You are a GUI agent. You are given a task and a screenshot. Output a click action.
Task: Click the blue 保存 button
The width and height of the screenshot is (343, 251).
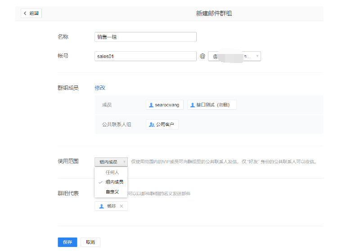[68, 242]
